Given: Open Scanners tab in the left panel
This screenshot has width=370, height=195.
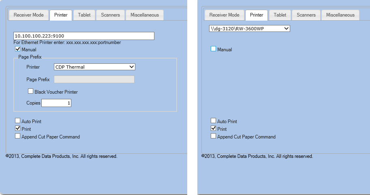Looking at the screenshot, I should click(111, 15).
